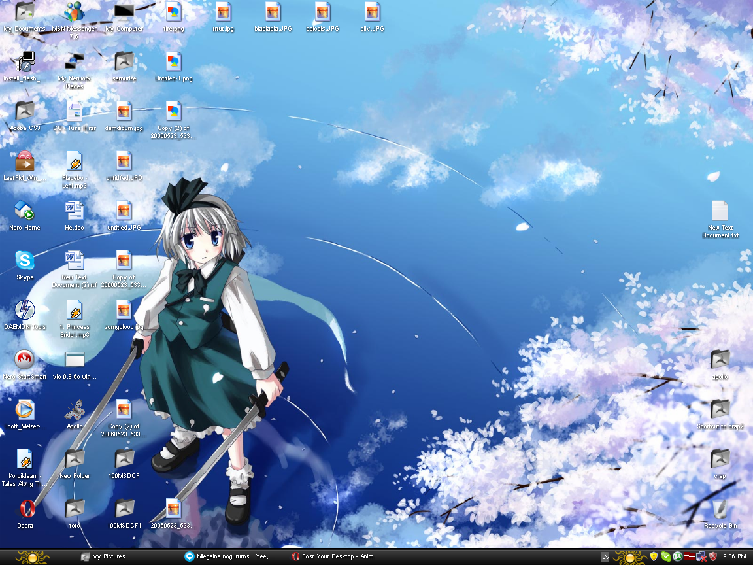Select the damdidum.jpg image file
The width and height of the screenshot is (753, 565).
point(124,116)
